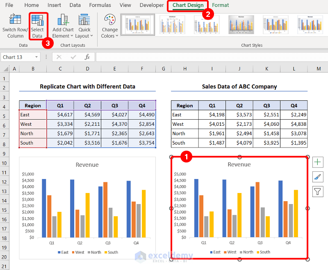
Task: Choose the dark gray chart style thumbnail
Action: 241,25
